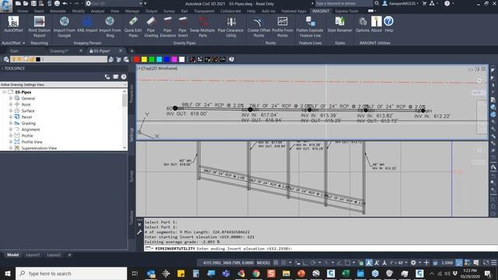Toggle snap mode in the status bar
Image resolution: width=498 pixels, height=280 pixels.
point(283,263)
